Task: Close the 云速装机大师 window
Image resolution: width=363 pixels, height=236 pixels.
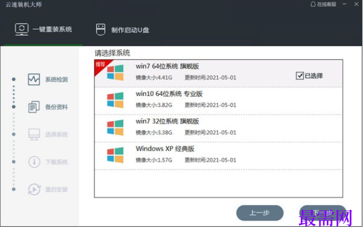Action: click(x=356, y=4)
